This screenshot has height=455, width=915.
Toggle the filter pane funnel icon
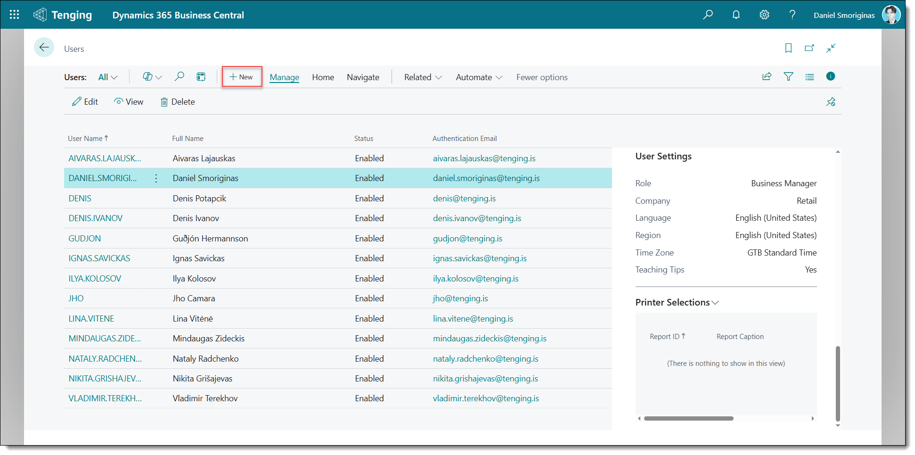[788, 76]
